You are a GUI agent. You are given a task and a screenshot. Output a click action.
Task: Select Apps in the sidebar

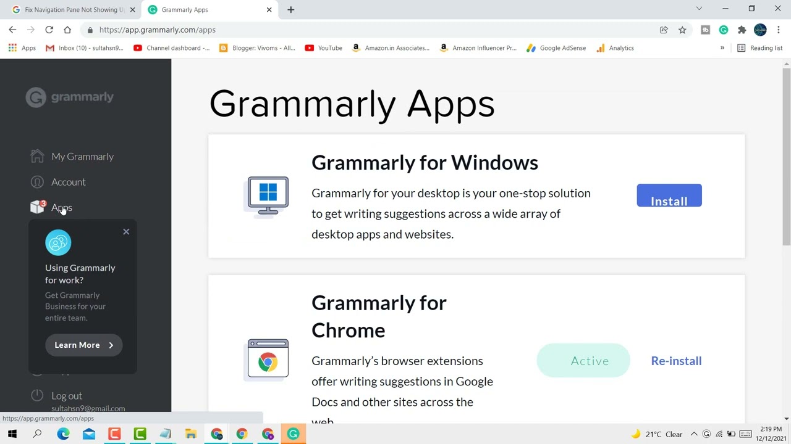[62, 208]
